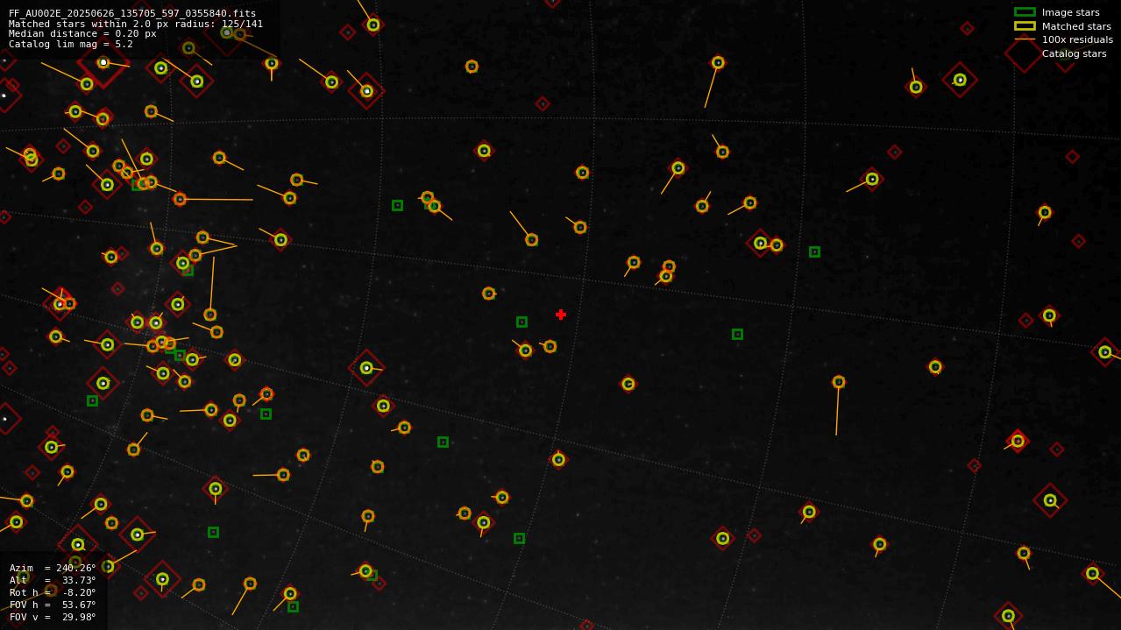1121x630 pixels.
Task: Click the red diamond Catalog stars legend symbol
Action: 1023,53
